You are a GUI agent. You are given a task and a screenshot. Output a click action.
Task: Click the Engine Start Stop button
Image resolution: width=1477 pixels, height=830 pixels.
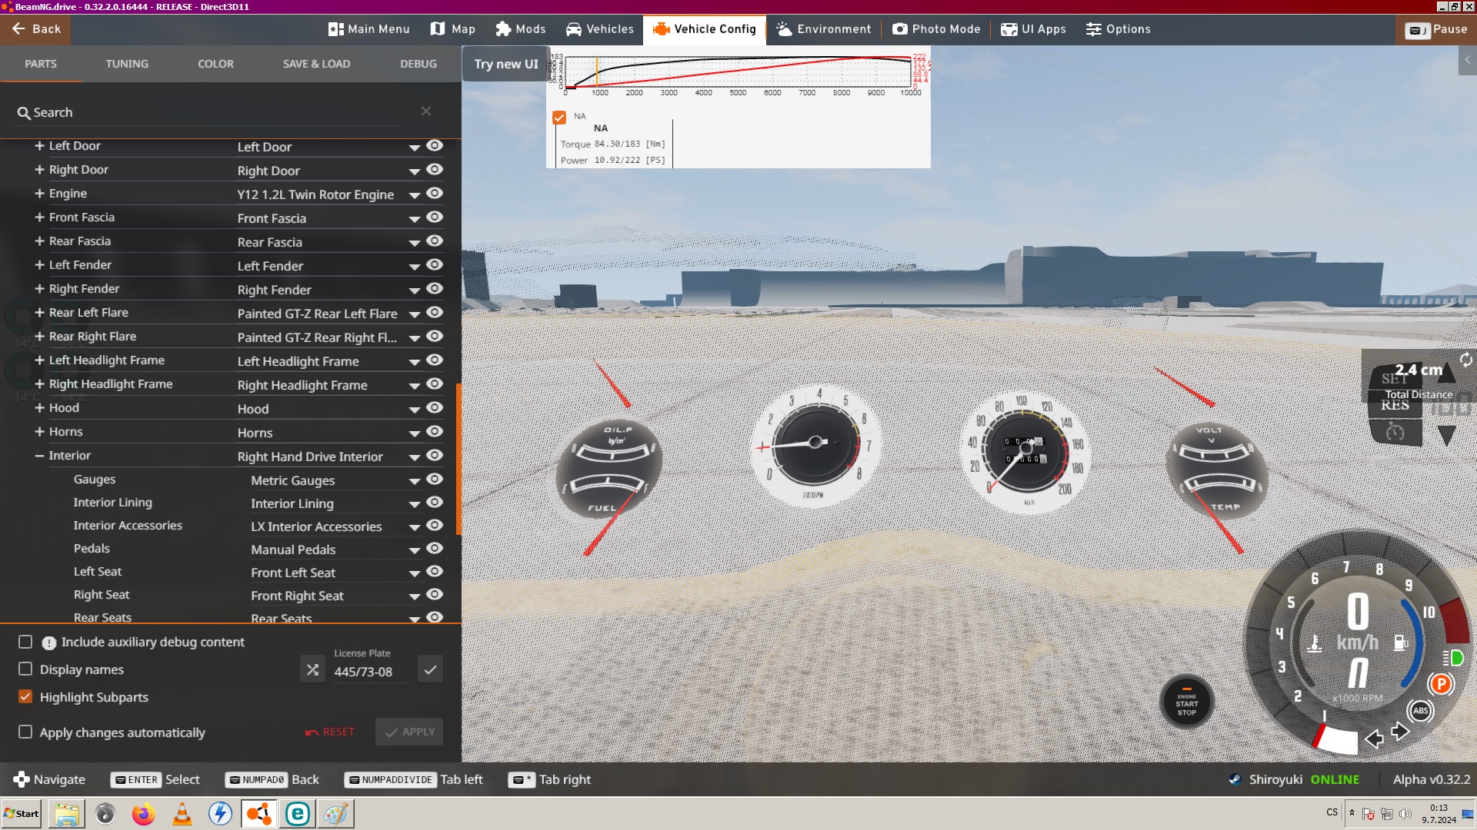click(1186, 703)
